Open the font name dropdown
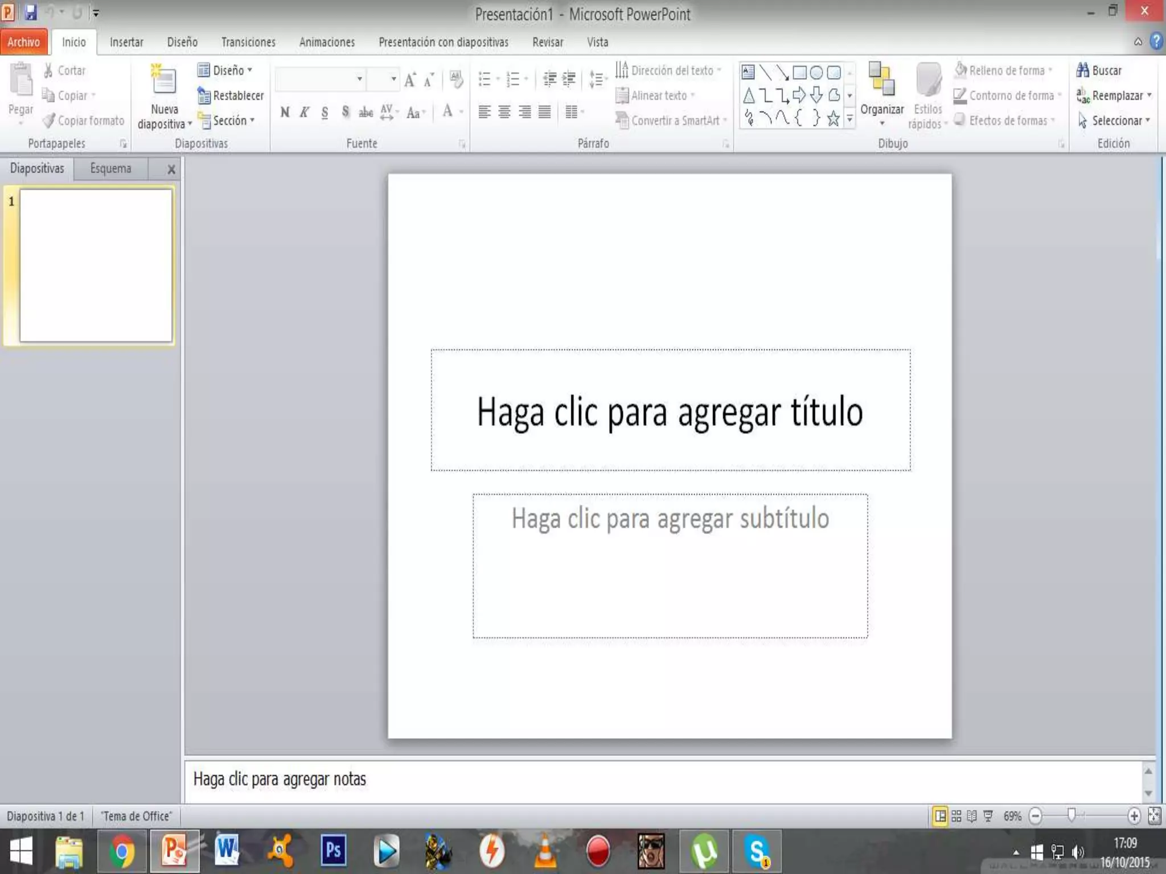 (359, 79)
